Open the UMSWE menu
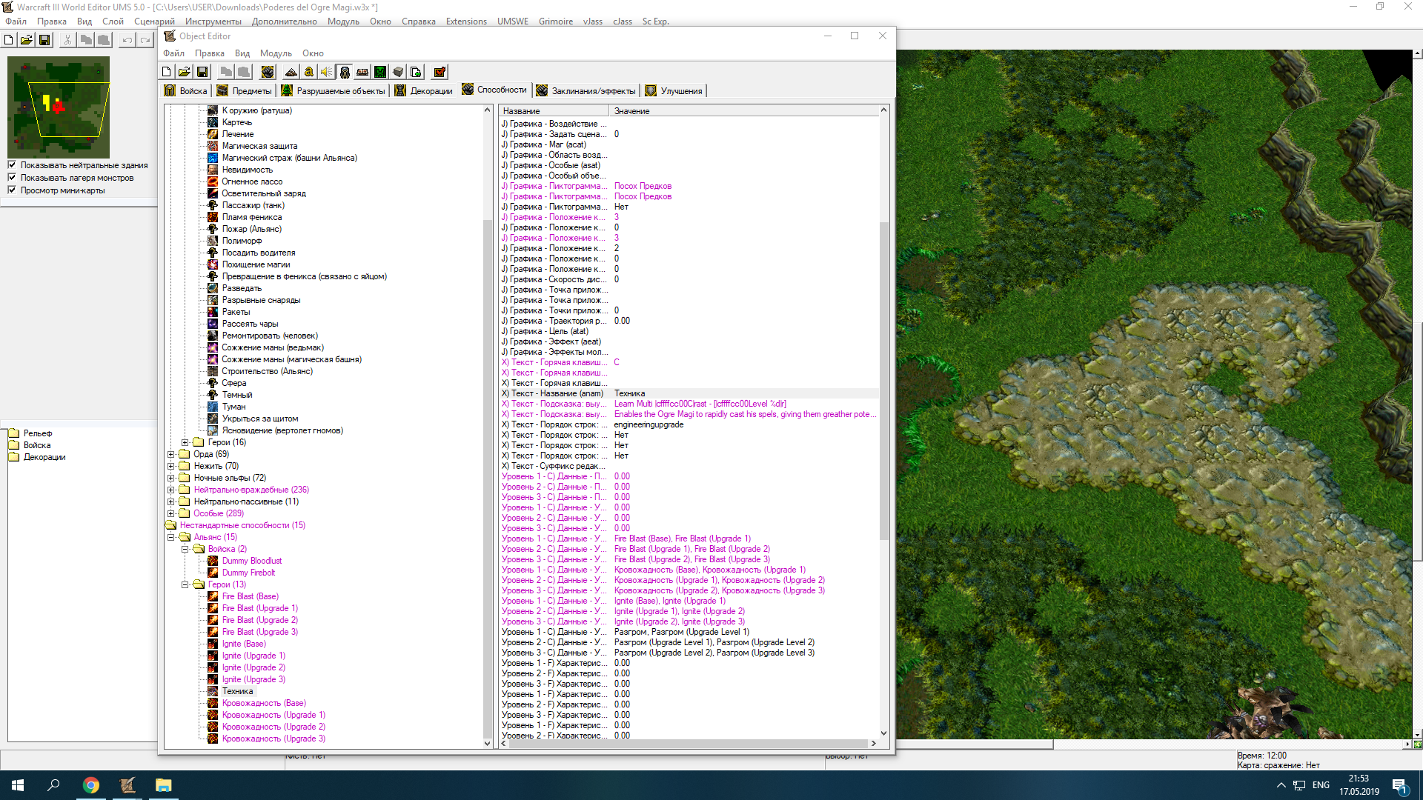Viewport: 1423px width, 800px height. pos(513,21)
